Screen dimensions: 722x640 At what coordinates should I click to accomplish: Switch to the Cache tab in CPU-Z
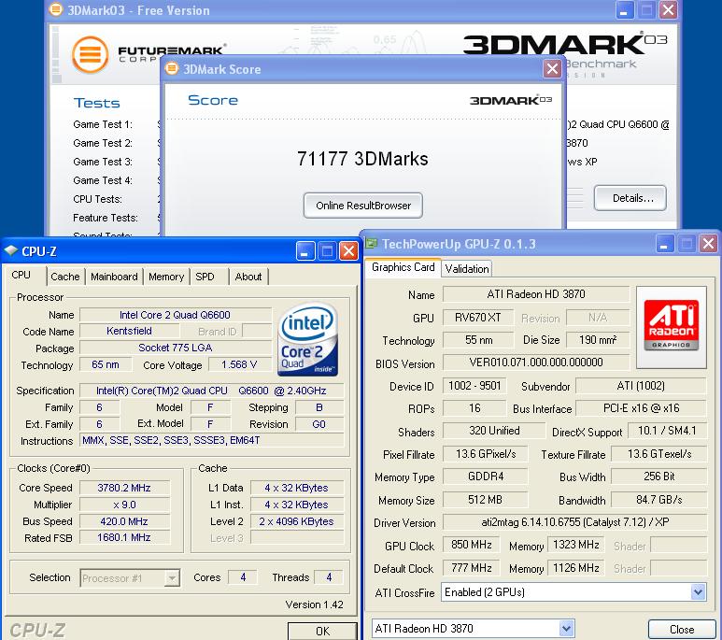pyautogui.click(x=65, y=277)
